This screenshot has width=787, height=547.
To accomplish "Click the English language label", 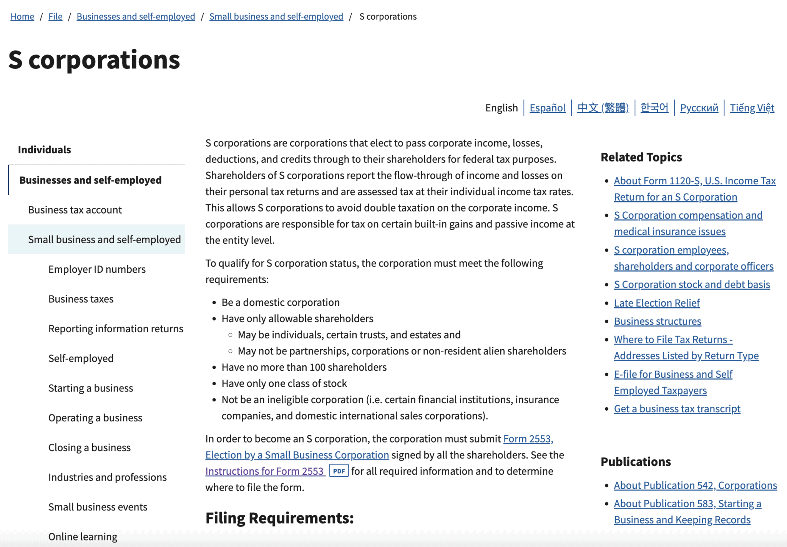I will click(501, 108).
